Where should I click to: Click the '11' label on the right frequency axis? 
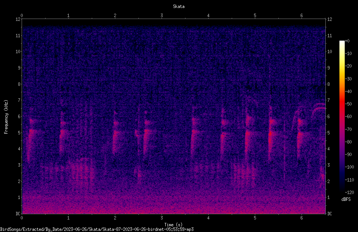(x=330, y=35)
